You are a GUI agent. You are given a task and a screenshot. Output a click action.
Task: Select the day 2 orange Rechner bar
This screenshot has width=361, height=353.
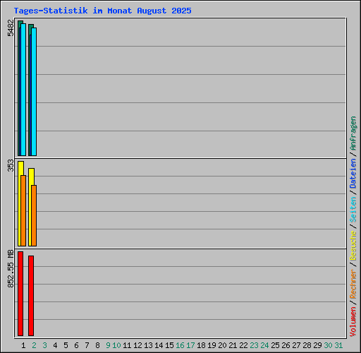[x=34, y=216]
